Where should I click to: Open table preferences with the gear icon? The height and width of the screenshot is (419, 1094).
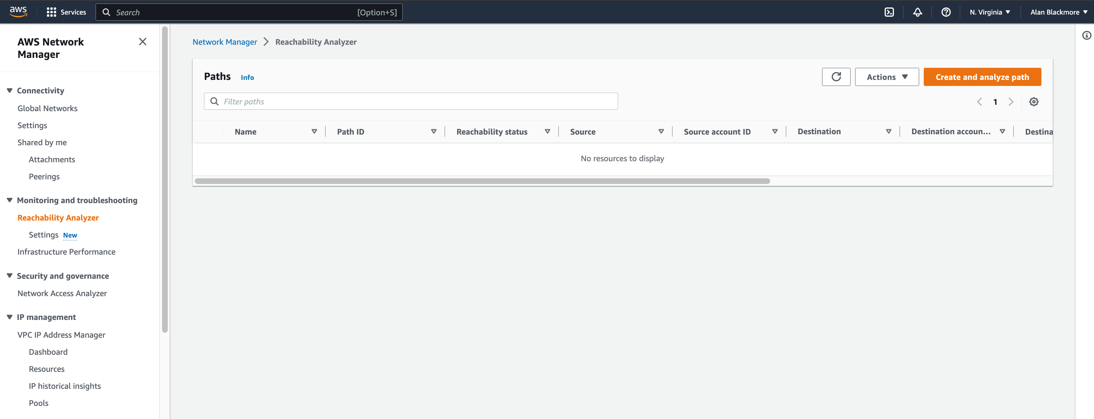[1034, 101]
